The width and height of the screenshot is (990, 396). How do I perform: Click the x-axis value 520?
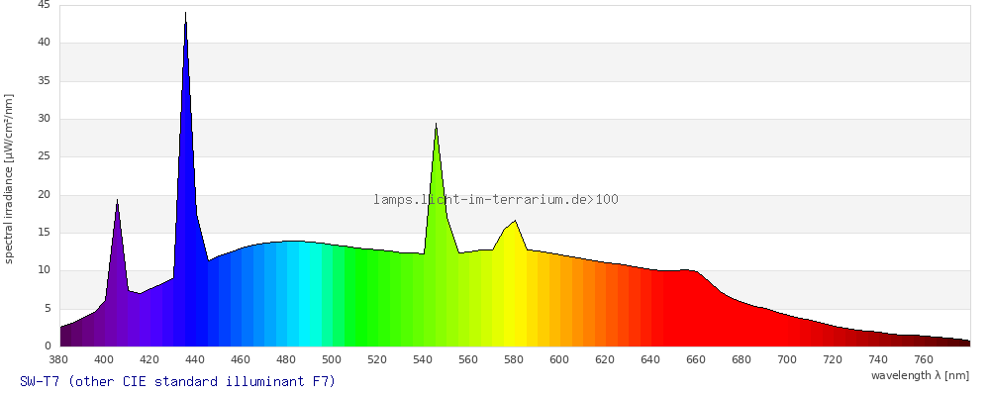pos(377,360)
